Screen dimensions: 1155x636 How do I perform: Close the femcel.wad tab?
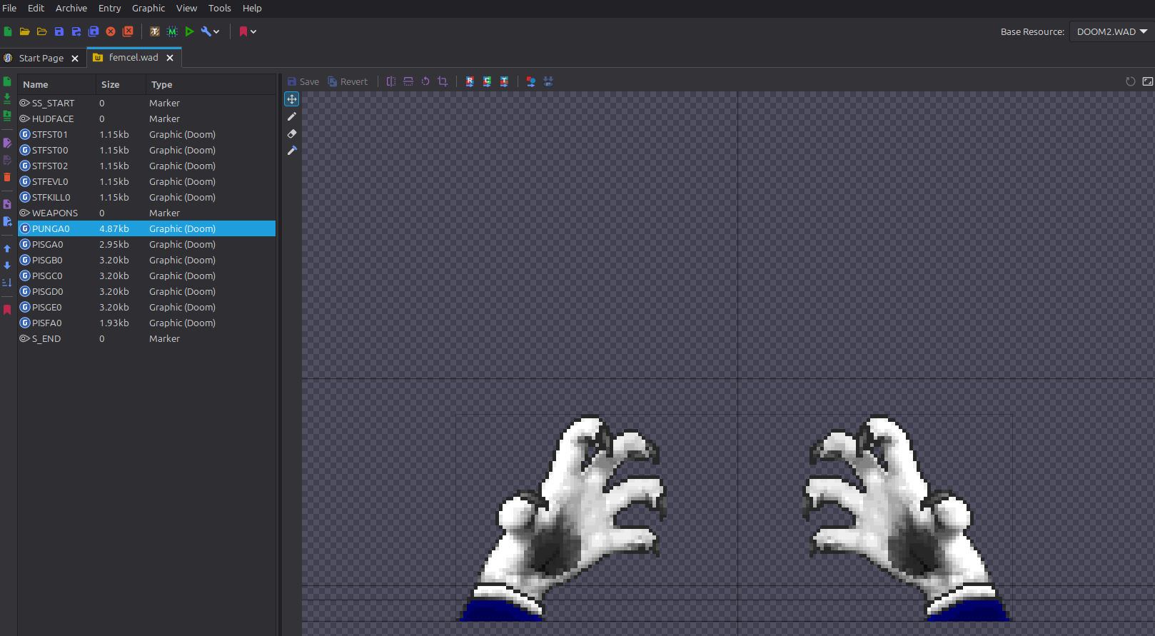[170, 58]
